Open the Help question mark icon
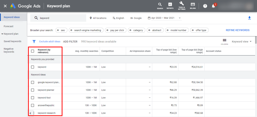 (205, 6)
